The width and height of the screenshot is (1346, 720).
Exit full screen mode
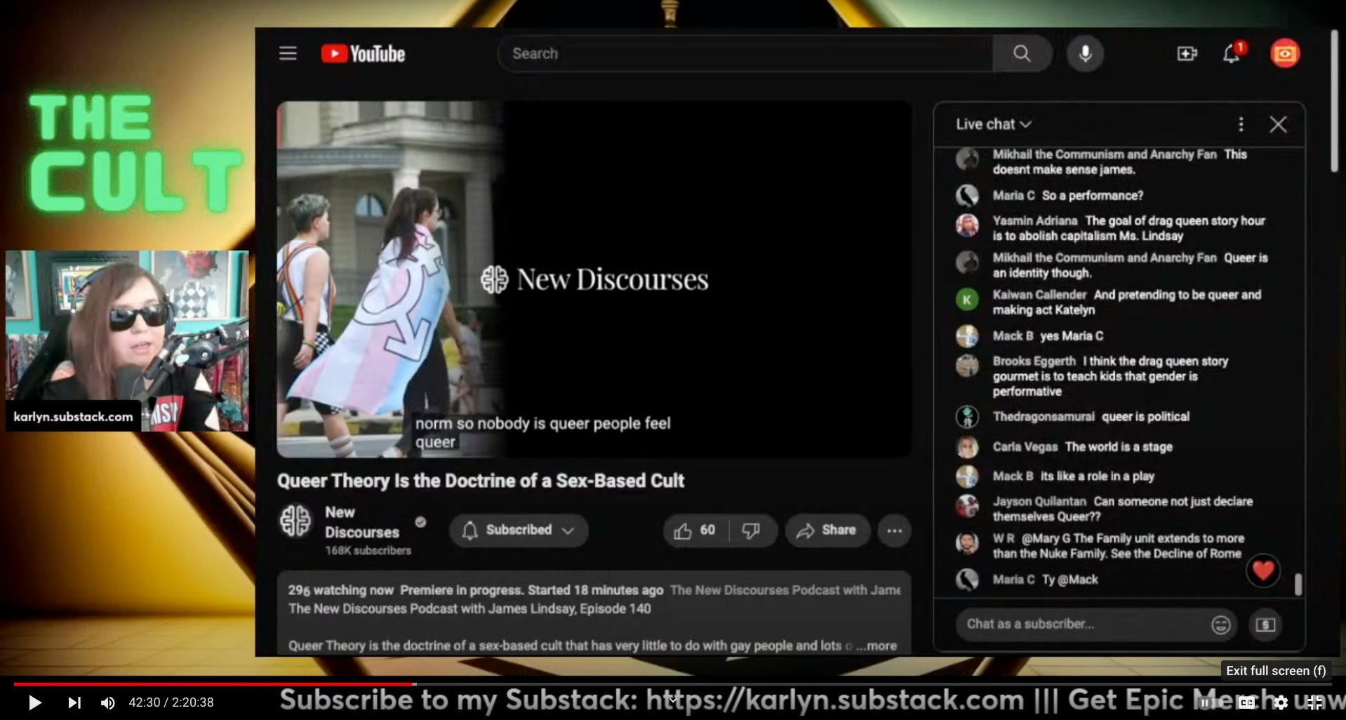[x=1314, y=702]
